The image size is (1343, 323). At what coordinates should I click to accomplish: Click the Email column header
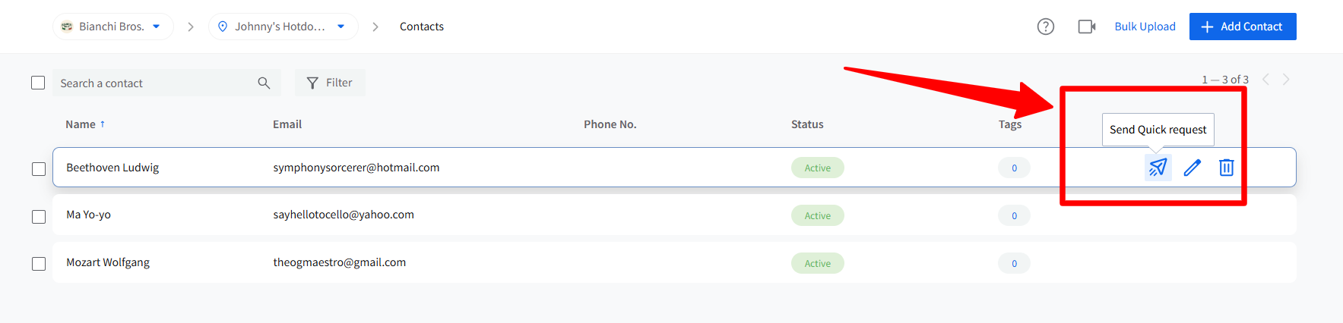pos(287,124)
